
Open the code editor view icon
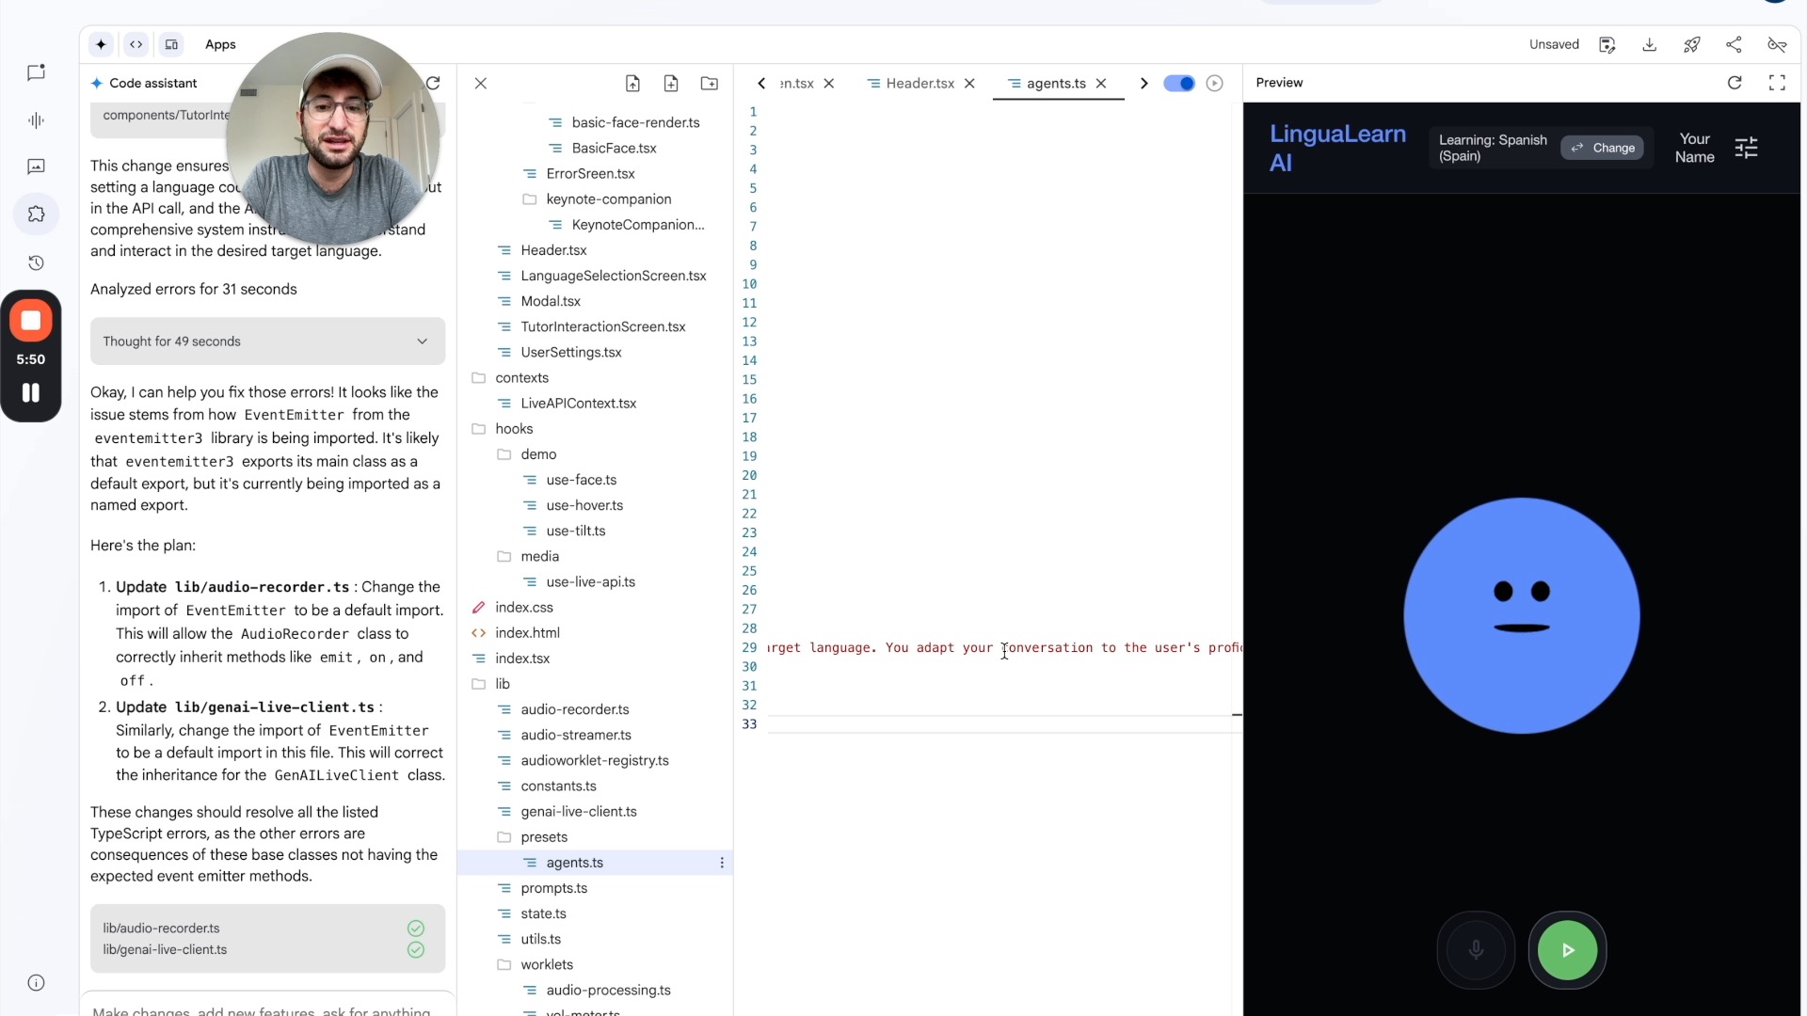click(x=136, y=44)
